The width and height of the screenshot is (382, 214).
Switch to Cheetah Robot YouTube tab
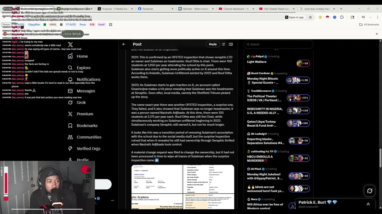(x=277, y=9)
